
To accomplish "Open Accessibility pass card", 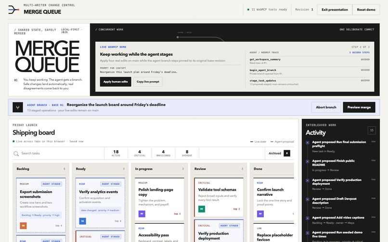I will (159, 233).
